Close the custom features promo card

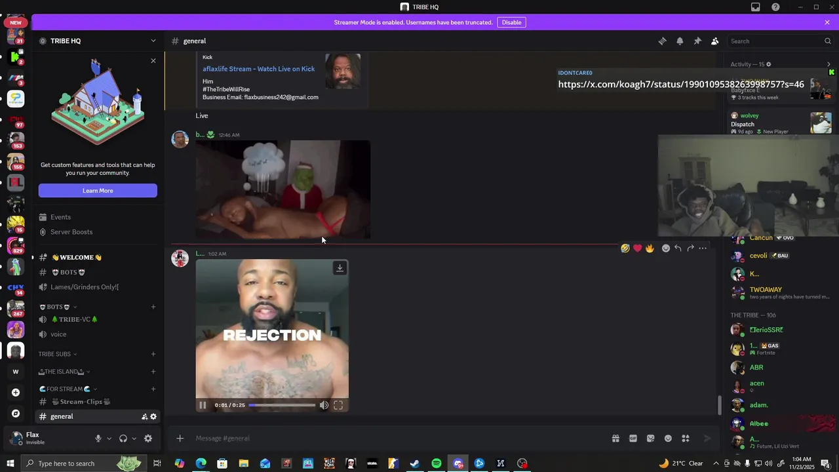click(x=153, y=61)
